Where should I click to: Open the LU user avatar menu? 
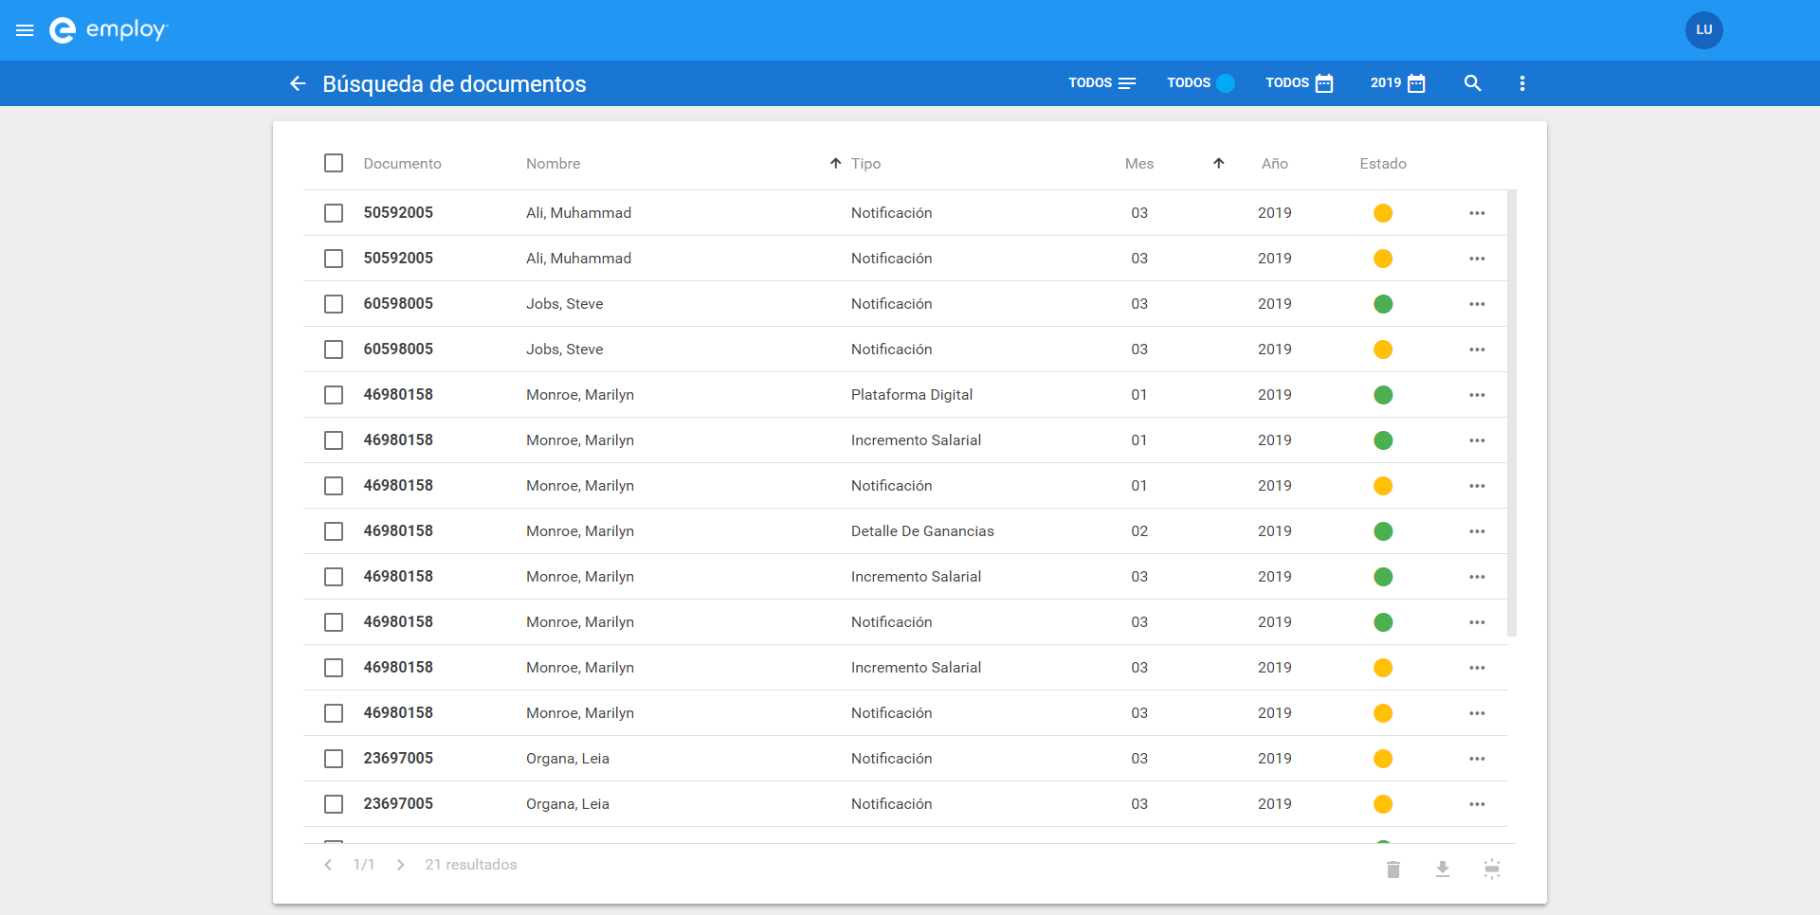click(x=1703, y=30)
